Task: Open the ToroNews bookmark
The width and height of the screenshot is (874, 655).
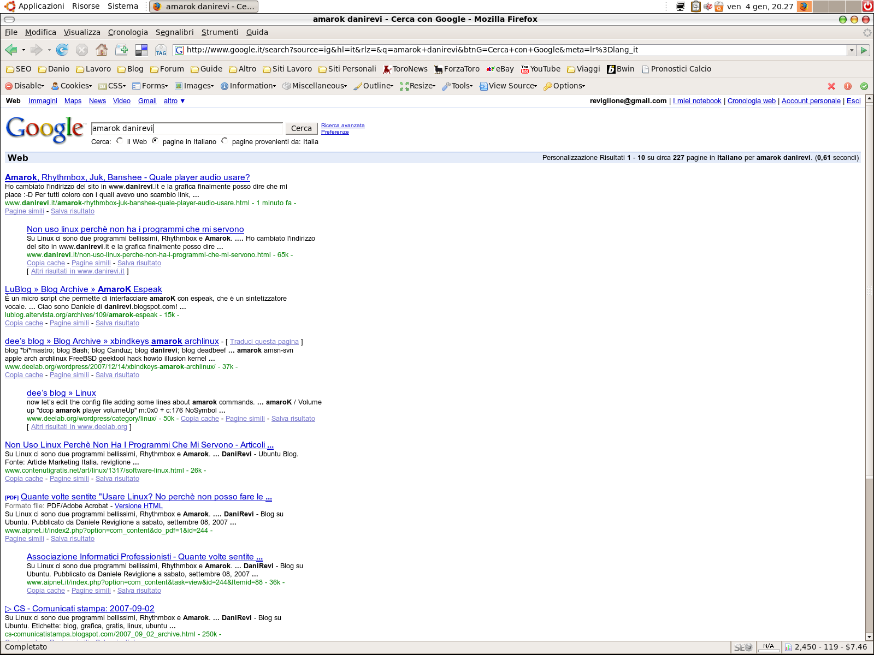Action: pos(405,69)
